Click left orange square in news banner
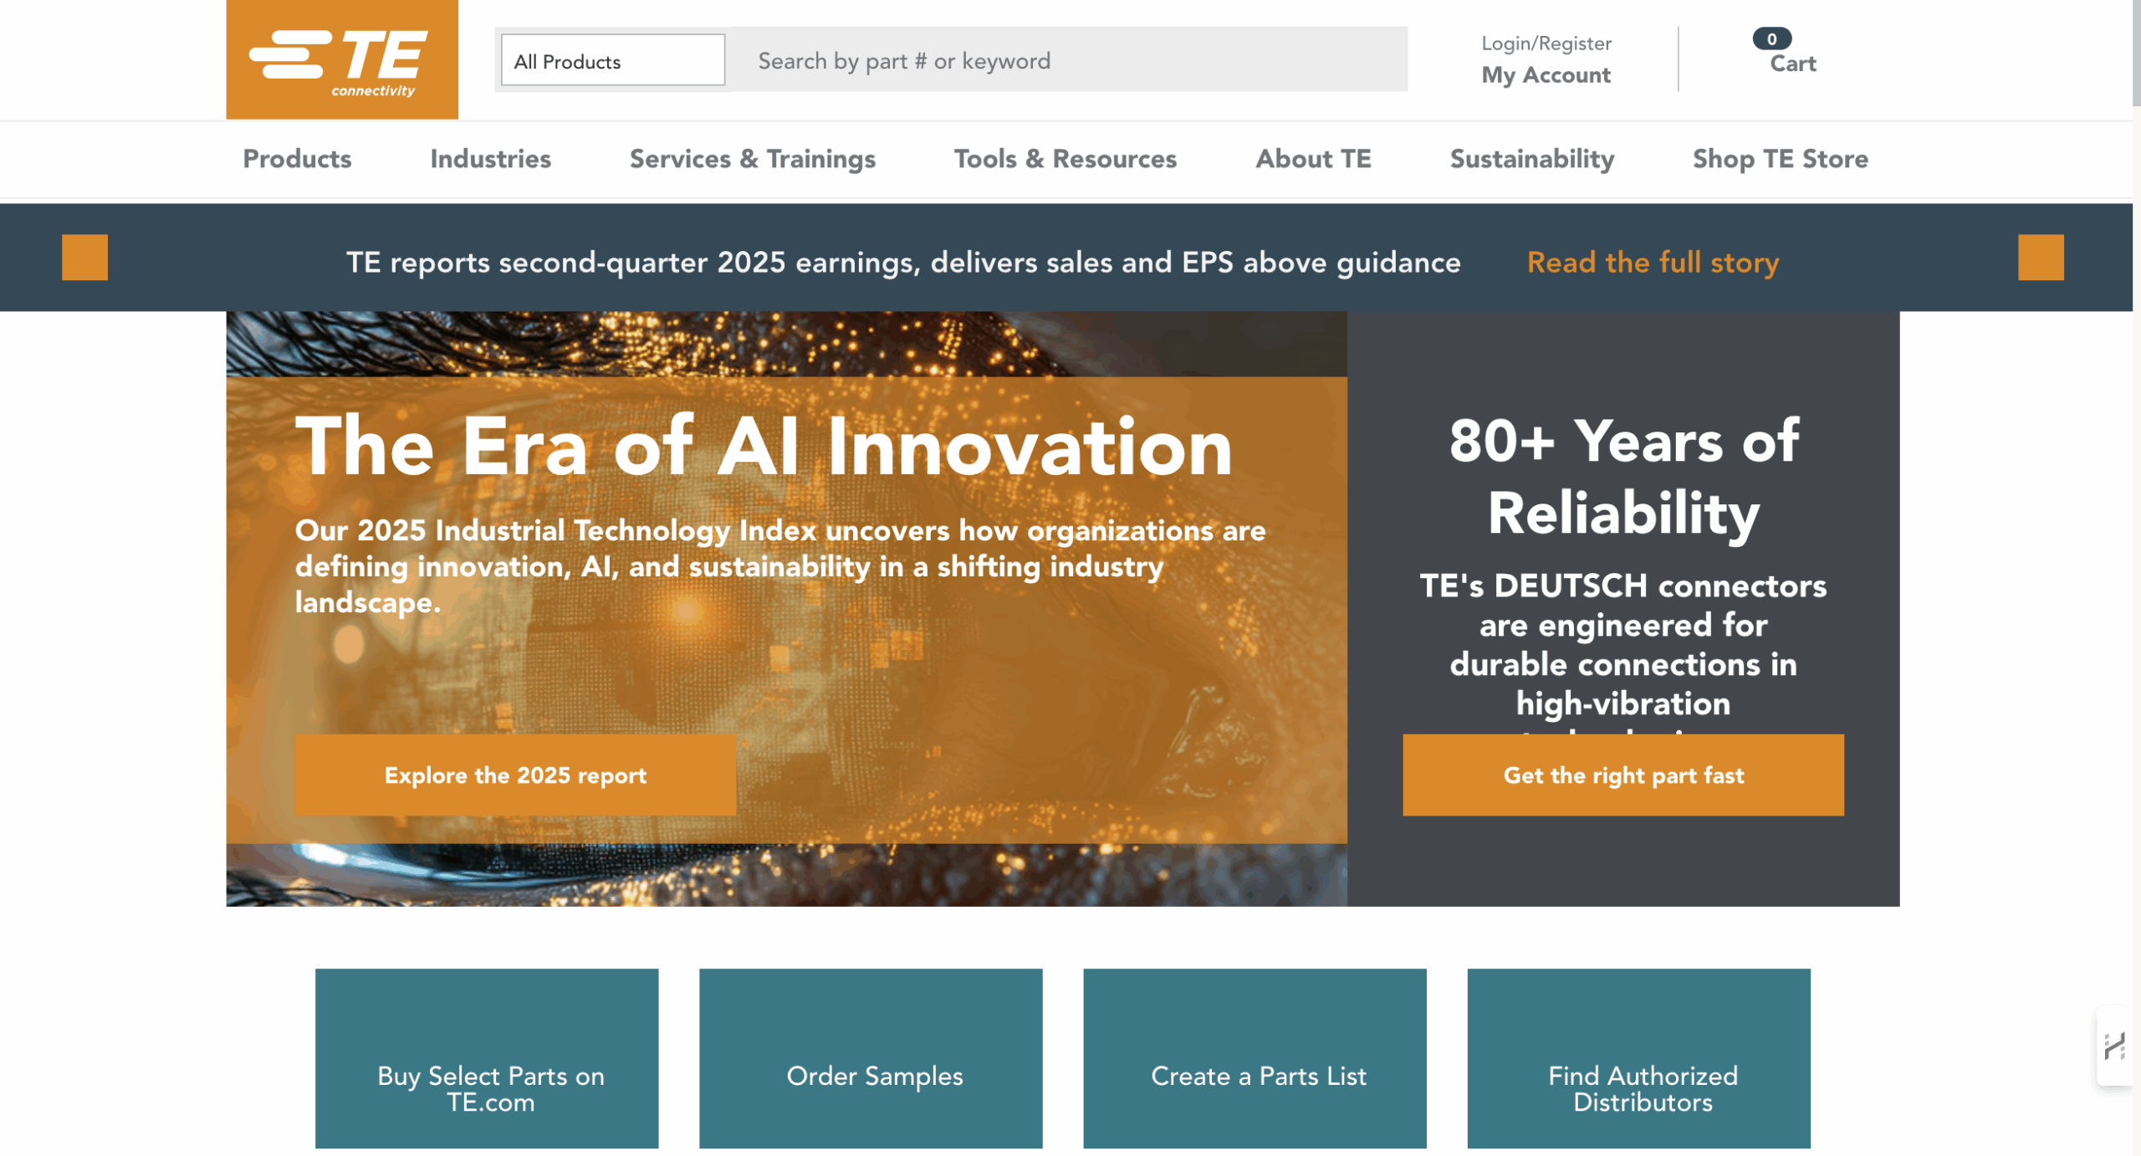2141x1156 pixels. [x=84, y=257]
